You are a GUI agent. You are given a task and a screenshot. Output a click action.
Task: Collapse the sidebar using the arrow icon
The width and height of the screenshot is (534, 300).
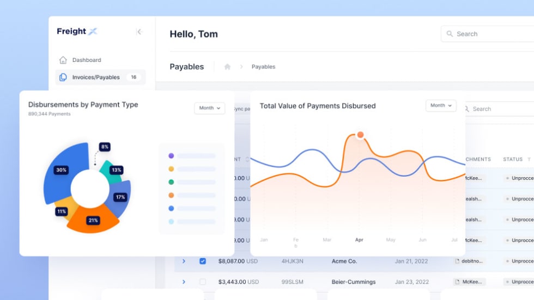coord(139,32)
